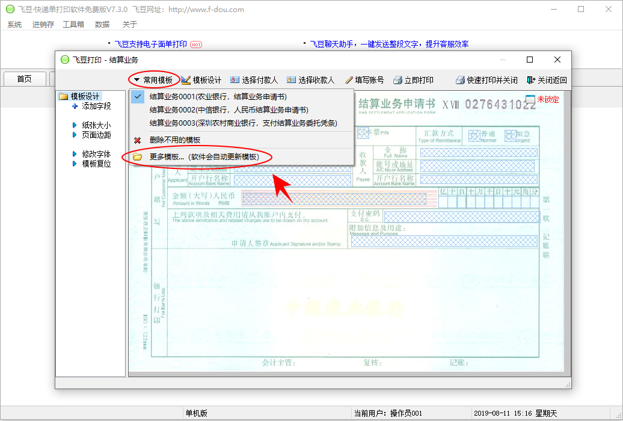This screenshot has height=421, width=623.
Task: Click 页面边距 text in left panel
Action: [96, 135]
